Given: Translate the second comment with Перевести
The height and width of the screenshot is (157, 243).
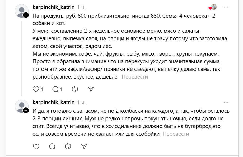Looking at the screenshot, I should 176,134.
